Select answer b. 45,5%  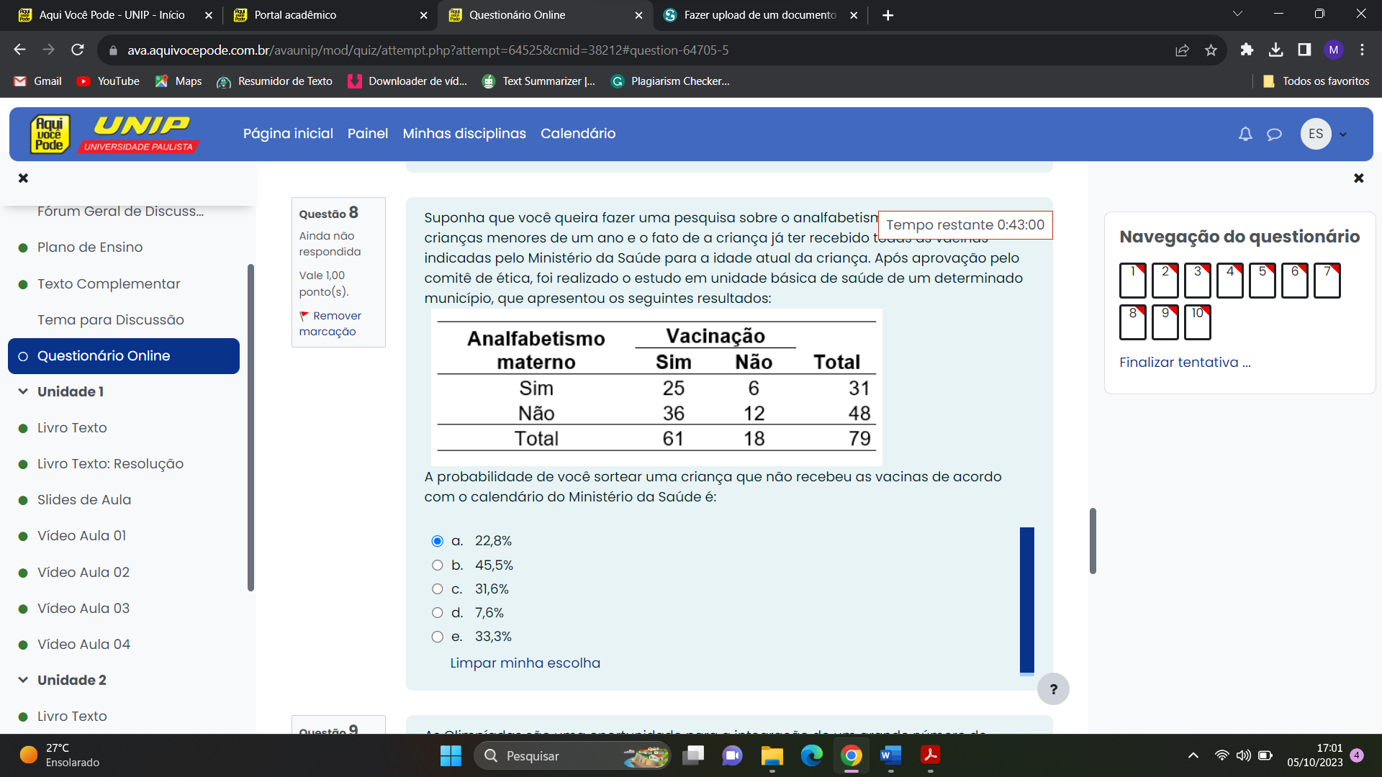(437, 565)
